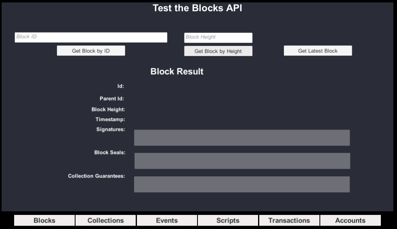Click the Parent Id label

click(x=112, y=99)
